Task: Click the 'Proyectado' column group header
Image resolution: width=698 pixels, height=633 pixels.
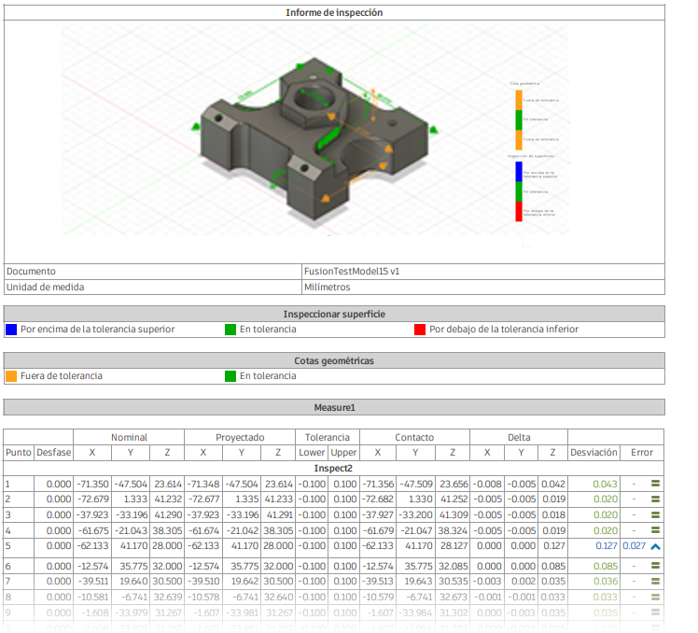Action: pyautogui.click(x=240, y=438)
